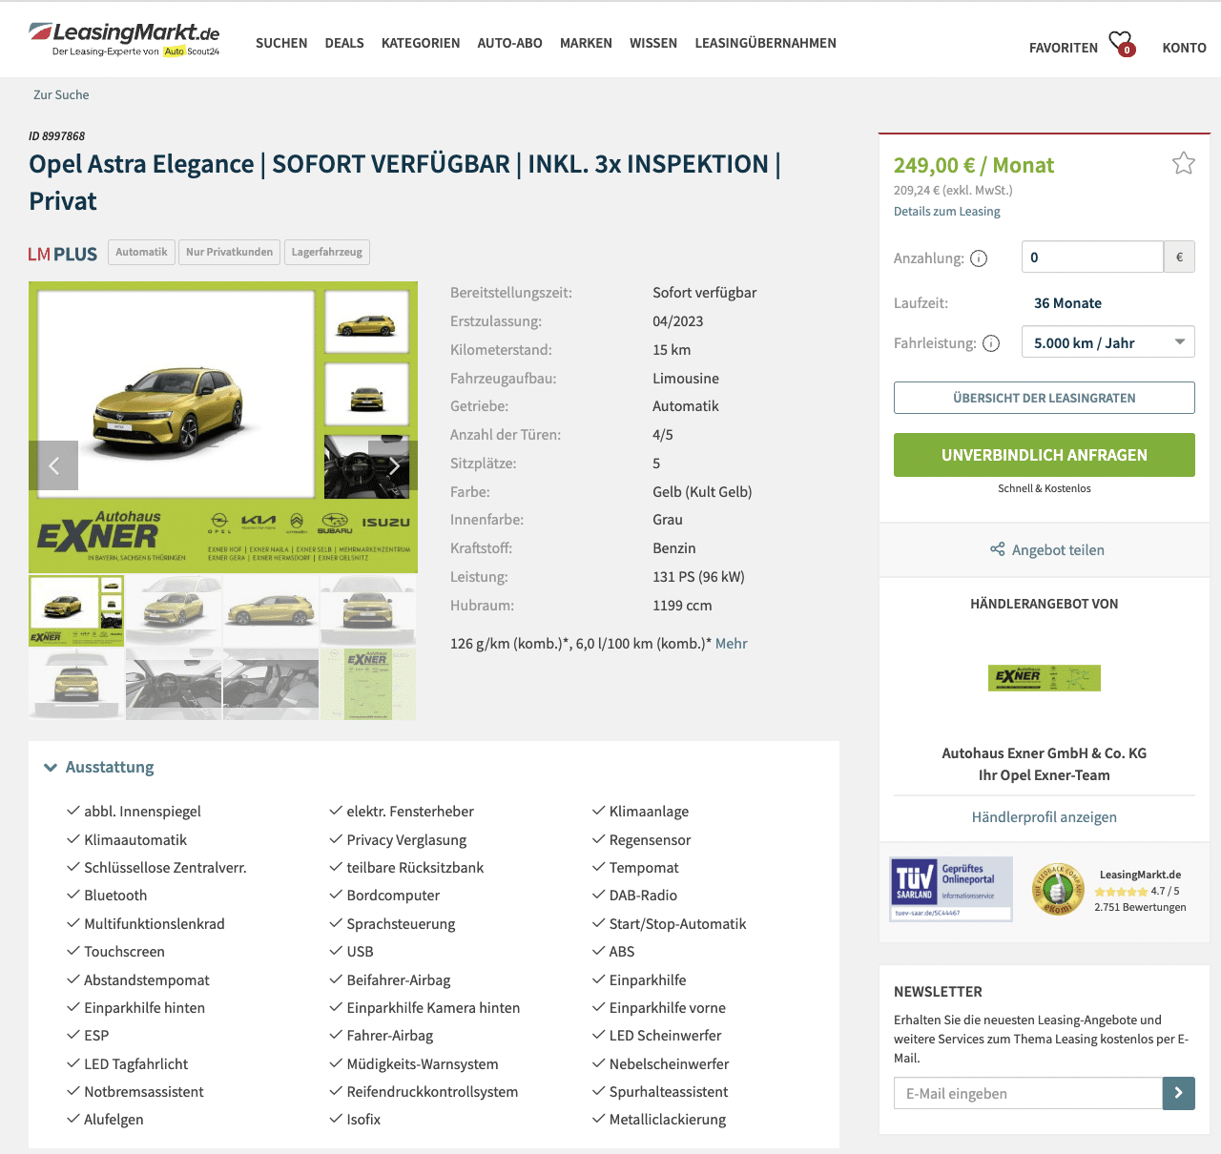Image resolution: width=1221 pixels, height=1154 pixels.
Task: Click 1199 ccm Hubraum value
Action: pos(682,606)
